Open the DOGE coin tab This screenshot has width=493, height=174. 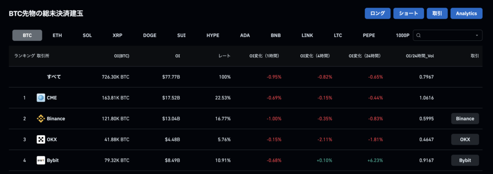click(150, 36)
